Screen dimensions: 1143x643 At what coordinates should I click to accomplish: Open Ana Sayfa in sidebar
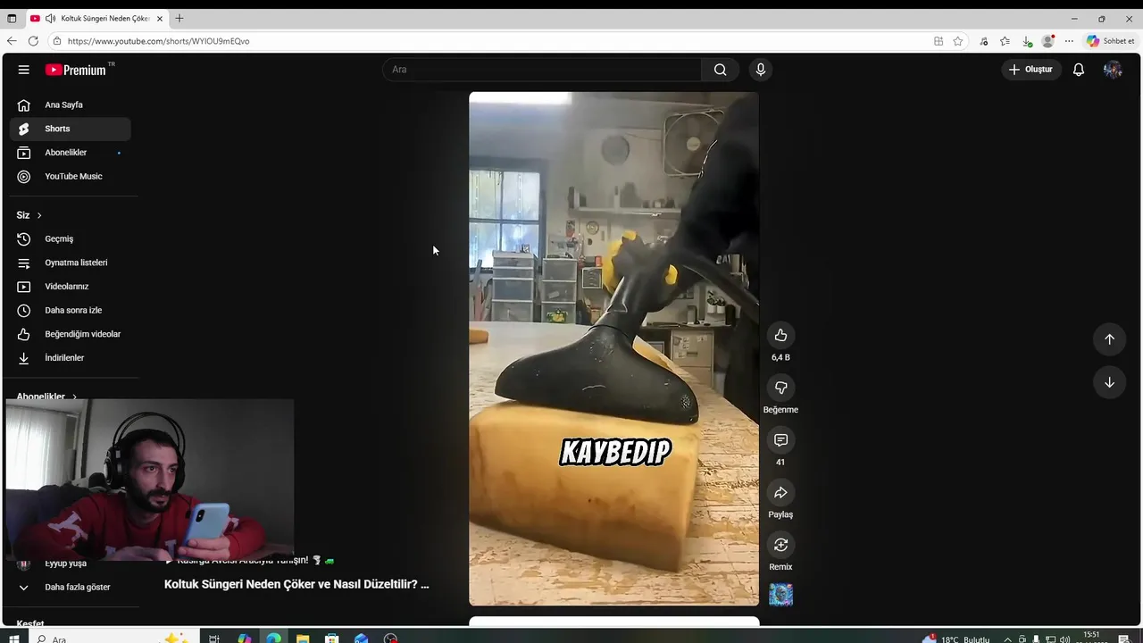(x=71, y=104)
